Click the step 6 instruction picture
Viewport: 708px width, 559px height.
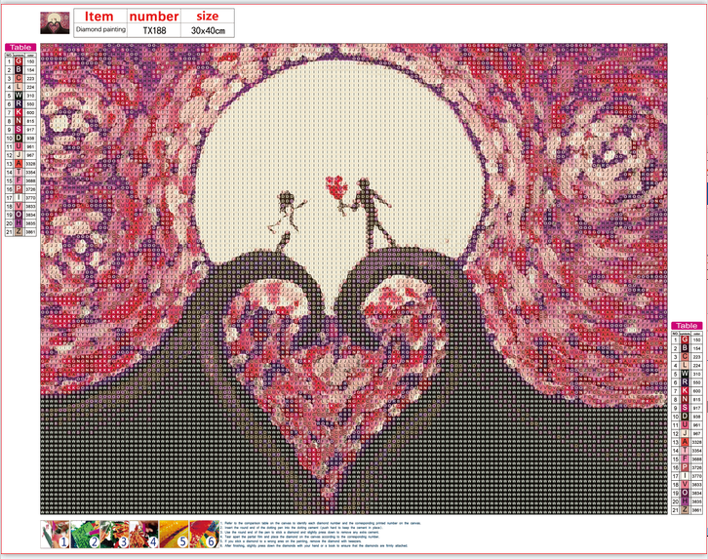pos(209,535)
